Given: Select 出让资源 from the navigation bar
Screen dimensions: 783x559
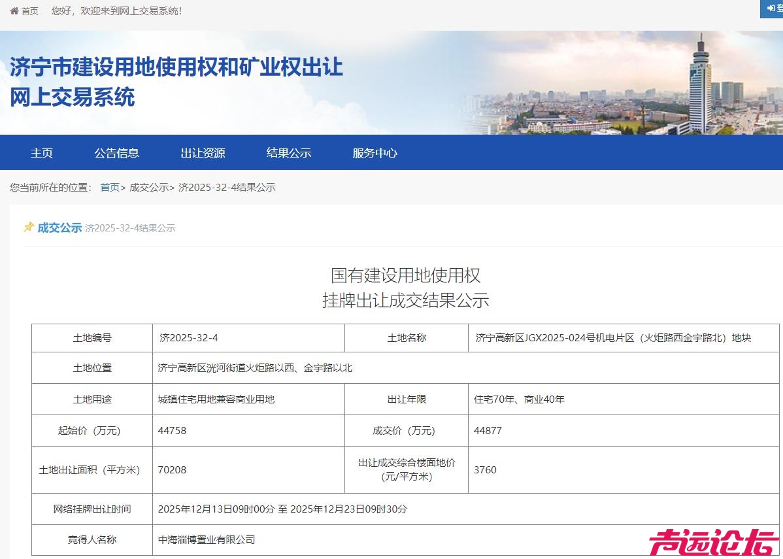Looking at the screenshot, I should 203,152.
